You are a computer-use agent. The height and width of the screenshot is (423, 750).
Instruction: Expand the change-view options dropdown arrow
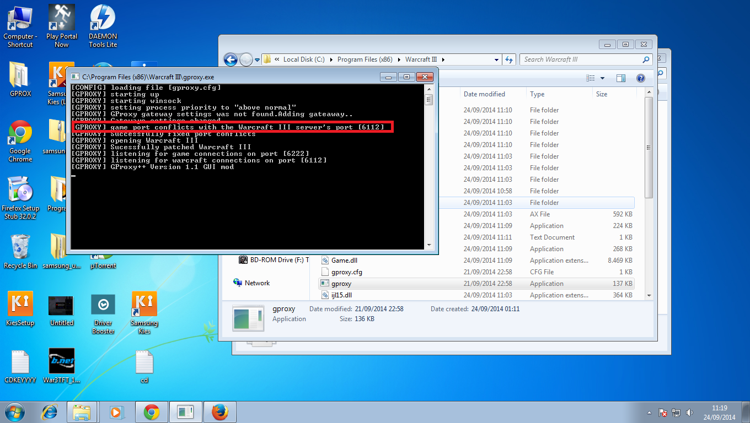(x=602, y=78)
